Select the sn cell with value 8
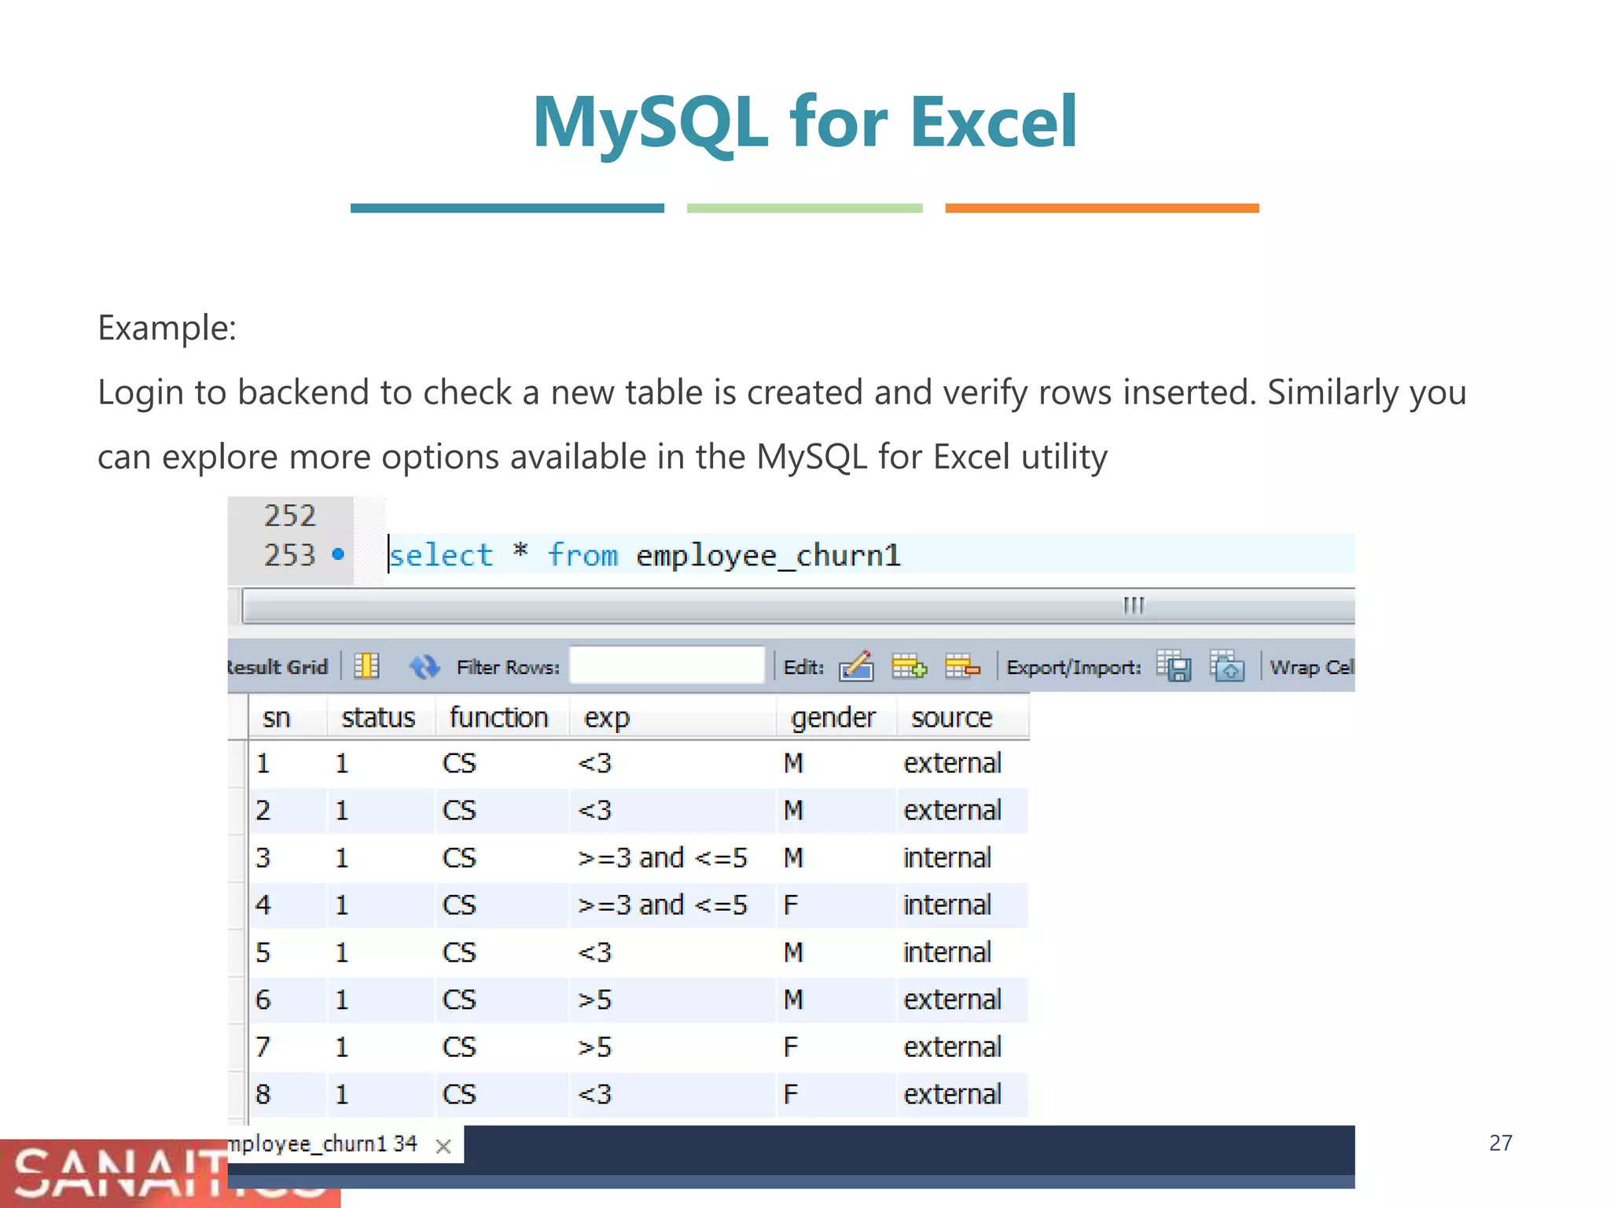Viewport: 1610px width, 1208px height. (288, 1095)
